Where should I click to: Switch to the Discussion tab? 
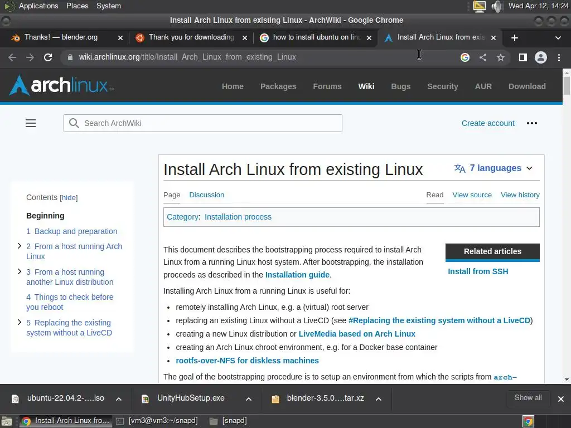(206, 195)
